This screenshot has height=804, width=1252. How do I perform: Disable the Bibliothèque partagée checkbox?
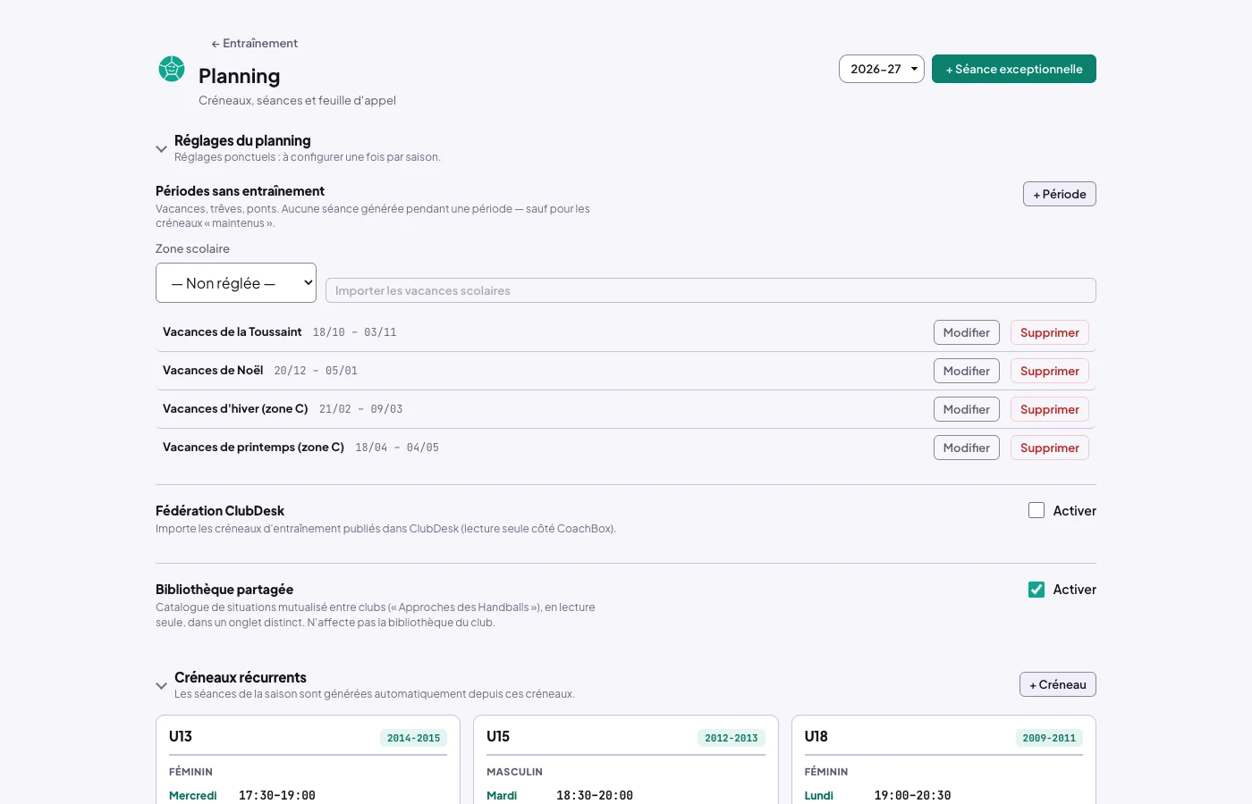[x=1036, y=590]
